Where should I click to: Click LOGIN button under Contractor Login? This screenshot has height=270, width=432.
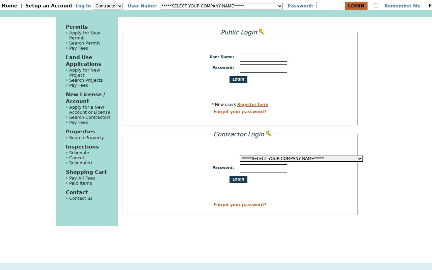click(x=238, y=179)
